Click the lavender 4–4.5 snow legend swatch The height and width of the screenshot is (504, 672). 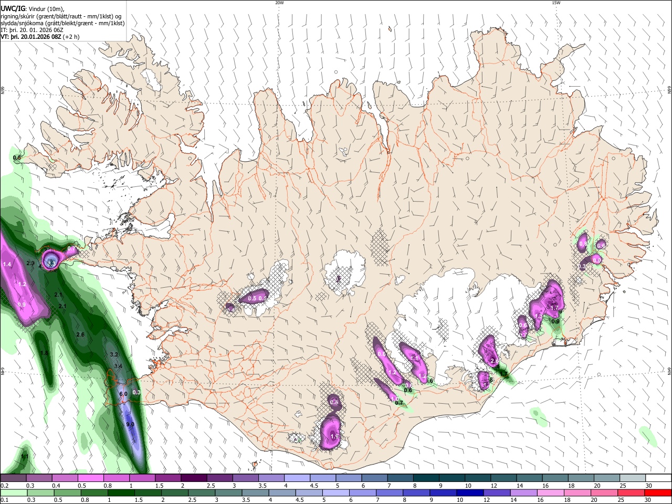click(x=297, y=478)
